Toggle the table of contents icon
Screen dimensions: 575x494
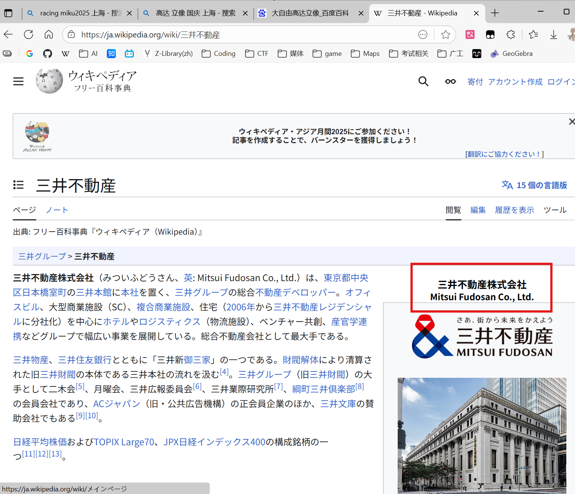18,185
